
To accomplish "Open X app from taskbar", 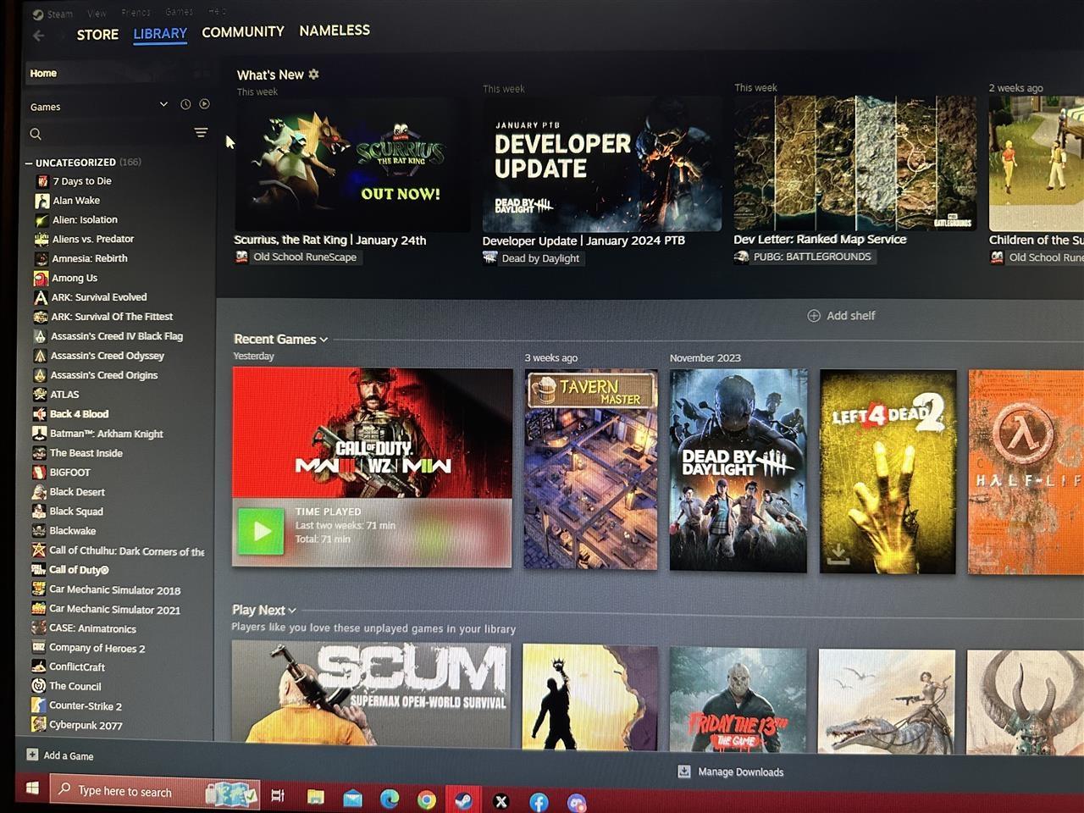I will (501, 801).
